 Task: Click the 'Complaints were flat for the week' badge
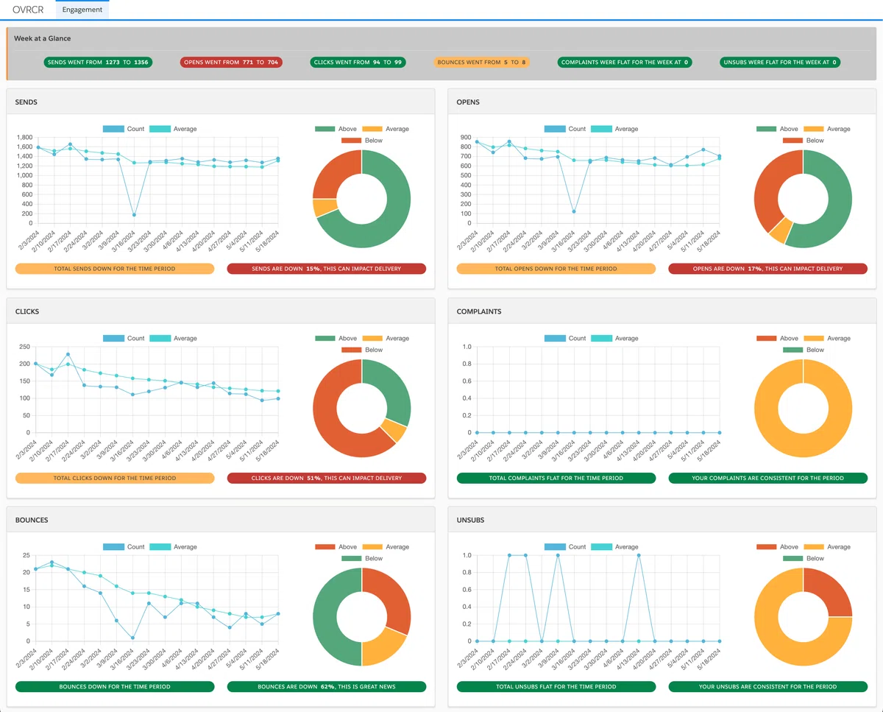click(x=625, y=63)
